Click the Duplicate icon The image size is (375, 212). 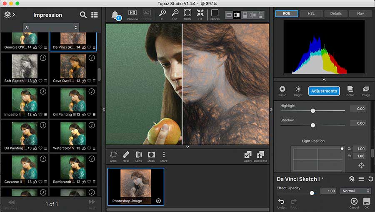pos(260,155)
